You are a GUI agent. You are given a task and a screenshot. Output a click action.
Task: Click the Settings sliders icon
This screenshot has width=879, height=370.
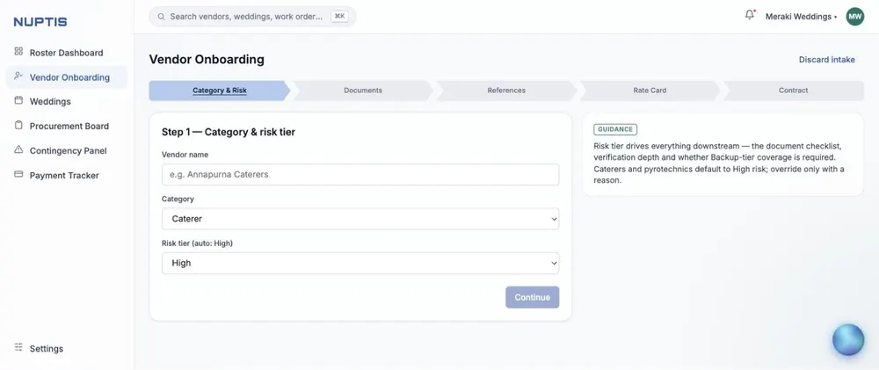click(x=18, y=347)
